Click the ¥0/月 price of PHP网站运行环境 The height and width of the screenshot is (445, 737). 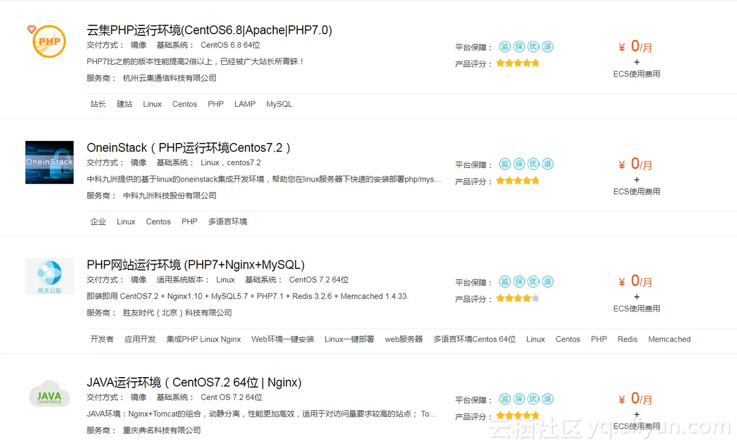coord(635,281)
